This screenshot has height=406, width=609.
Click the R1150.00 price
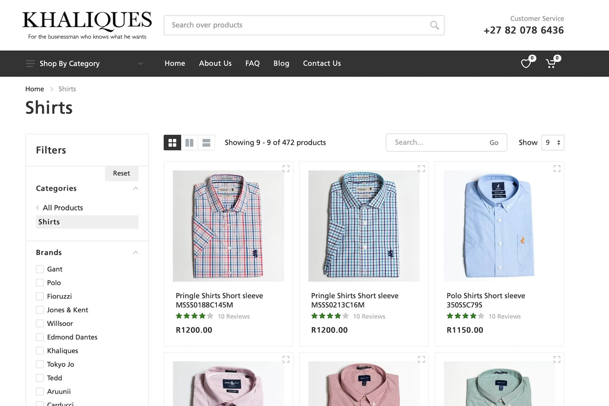pyautogui.click(x=465, y=330)
